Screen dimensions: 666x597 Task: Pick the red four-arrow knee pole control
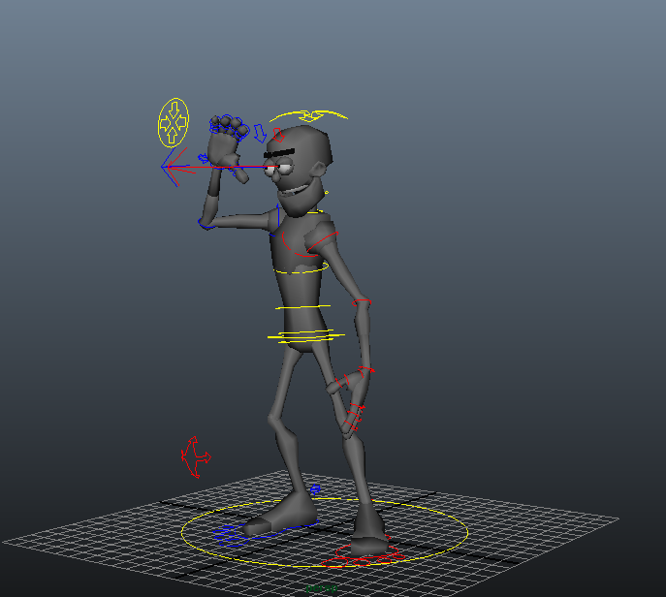tap(196, 457)
